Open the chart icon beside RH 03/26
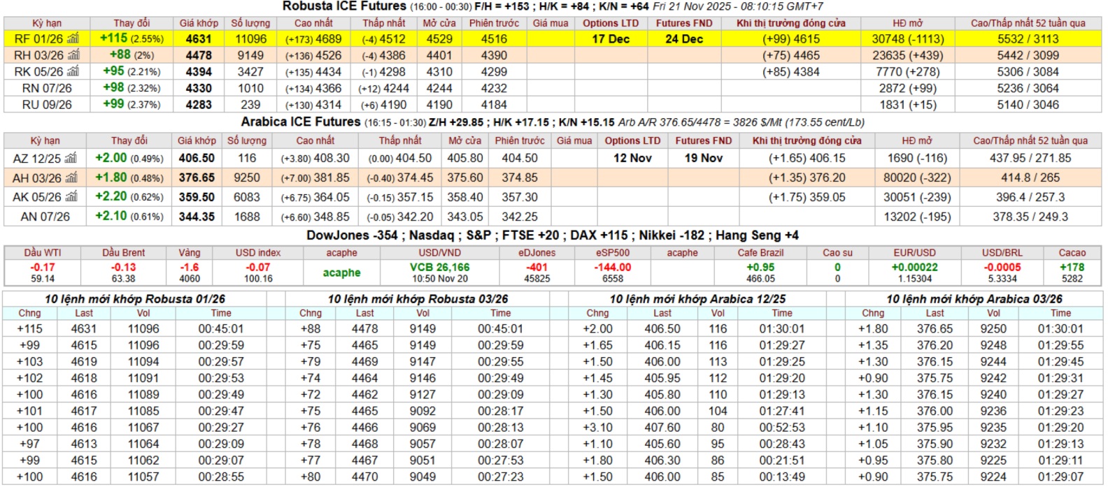 [x=73, y=55]
